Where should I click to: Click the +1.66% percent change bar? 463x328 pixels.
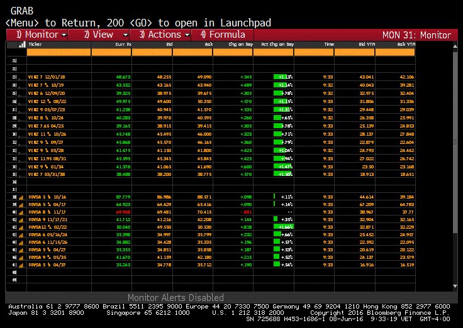283,227
